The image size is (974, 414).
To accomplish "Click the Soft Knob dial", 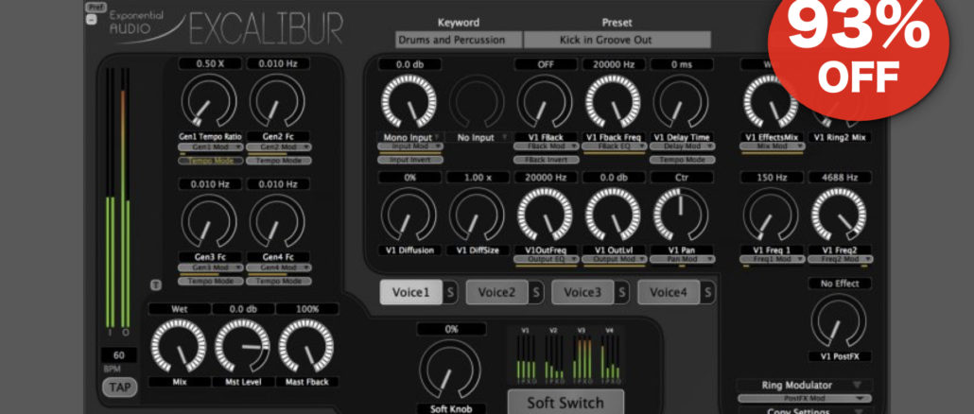I will [450, 369].
